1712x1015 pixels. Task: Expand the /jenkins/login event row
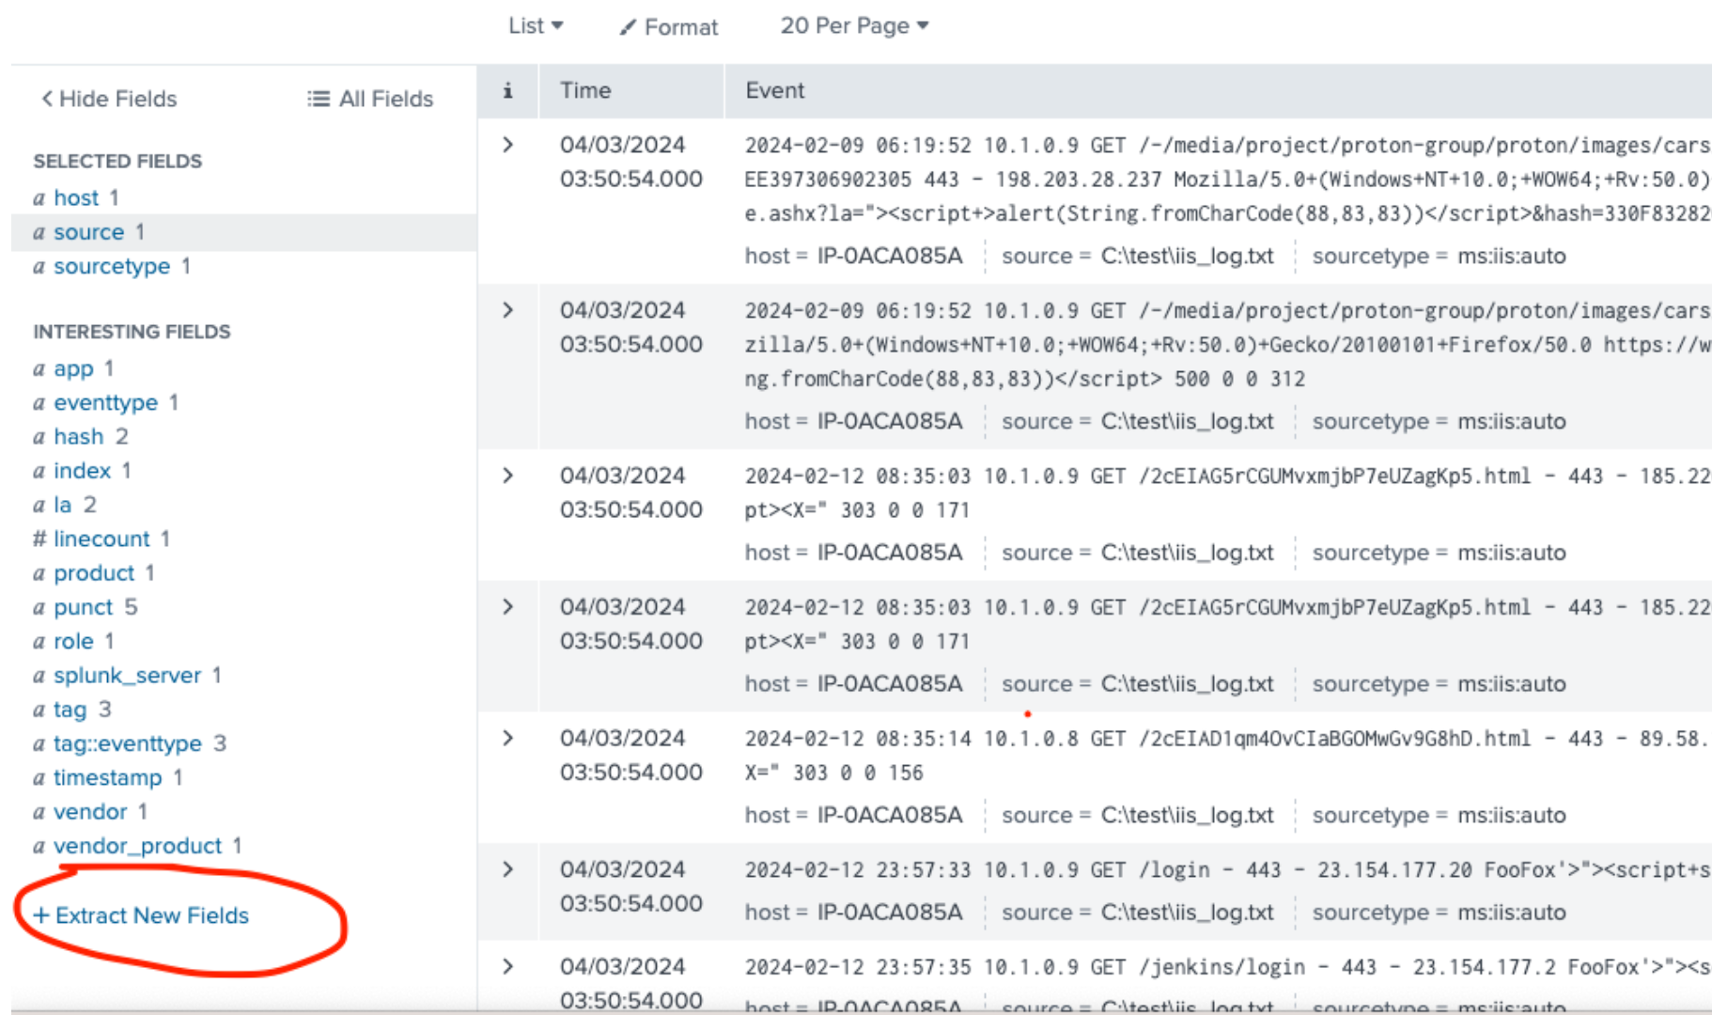507,965
